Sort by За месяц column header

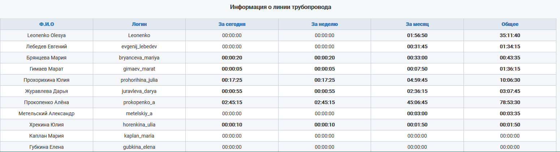click(x=417, y=24)
